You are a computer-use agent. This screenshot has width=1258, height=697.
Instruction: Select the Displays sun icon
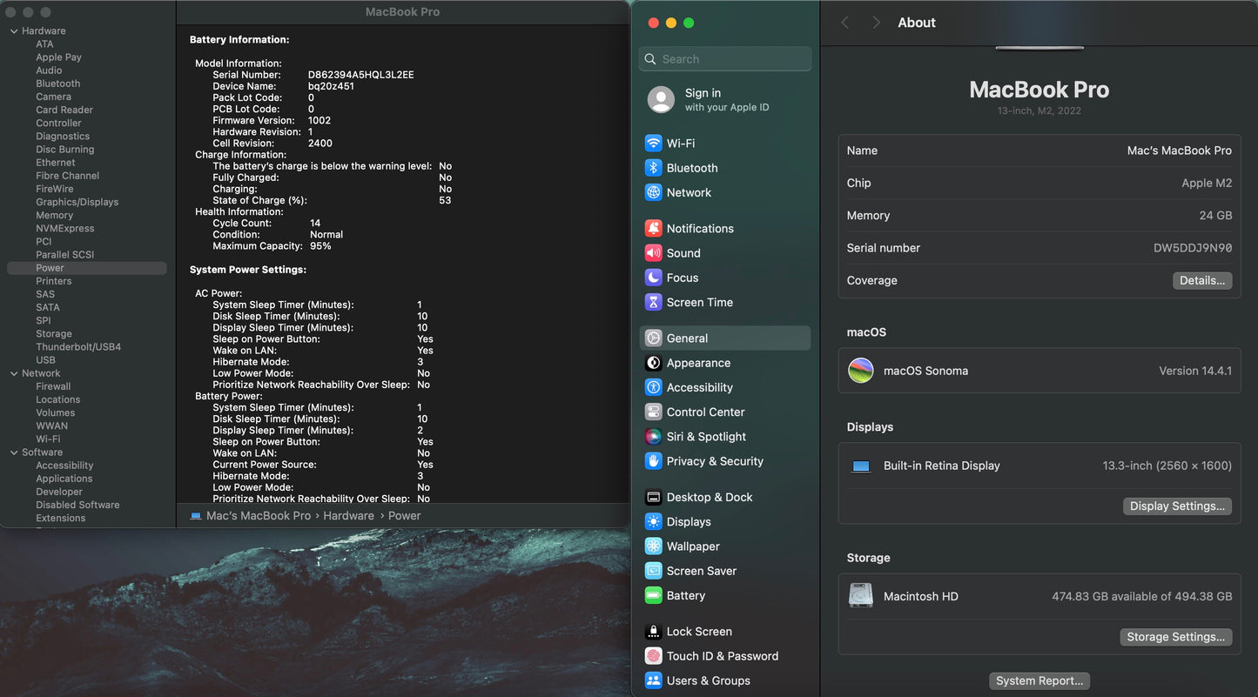[653, 521]
